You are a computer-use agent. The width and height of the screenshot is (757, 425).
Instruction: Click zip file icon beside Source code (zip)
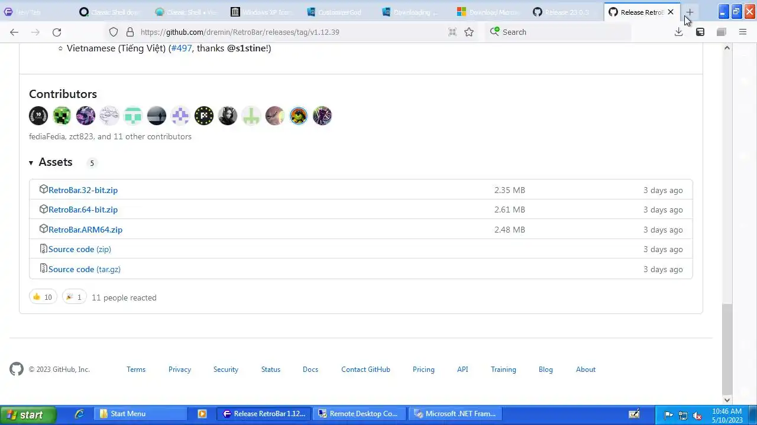coord(43,249)
